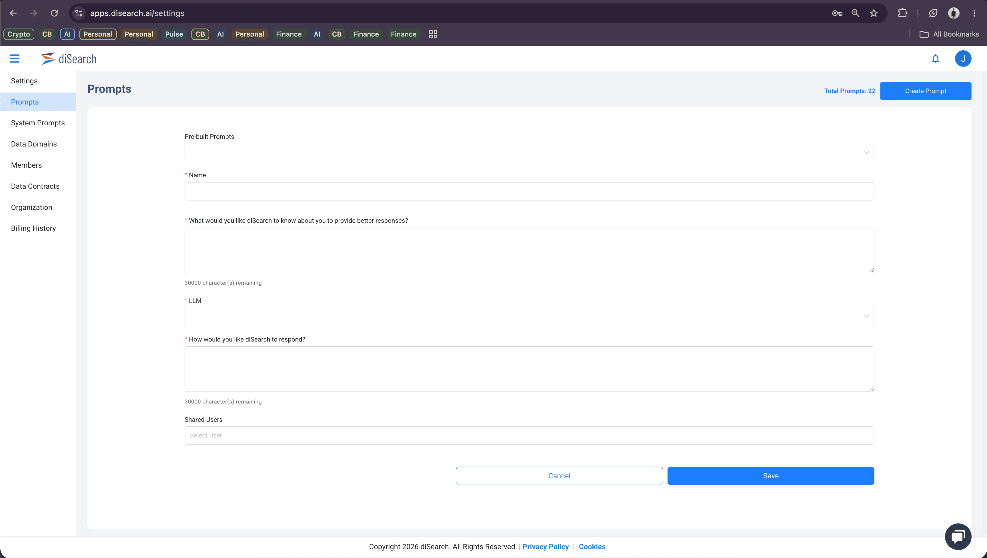
Task: Bookmark this page with the star icon
Action: point(874,13)
